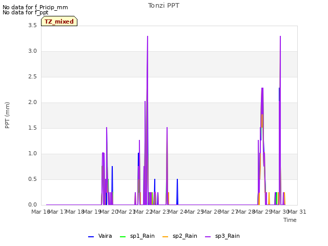Click the blue Vaira legend color marker
The height and width of the screenshot is (246, 328).
(x=91, y=237)
